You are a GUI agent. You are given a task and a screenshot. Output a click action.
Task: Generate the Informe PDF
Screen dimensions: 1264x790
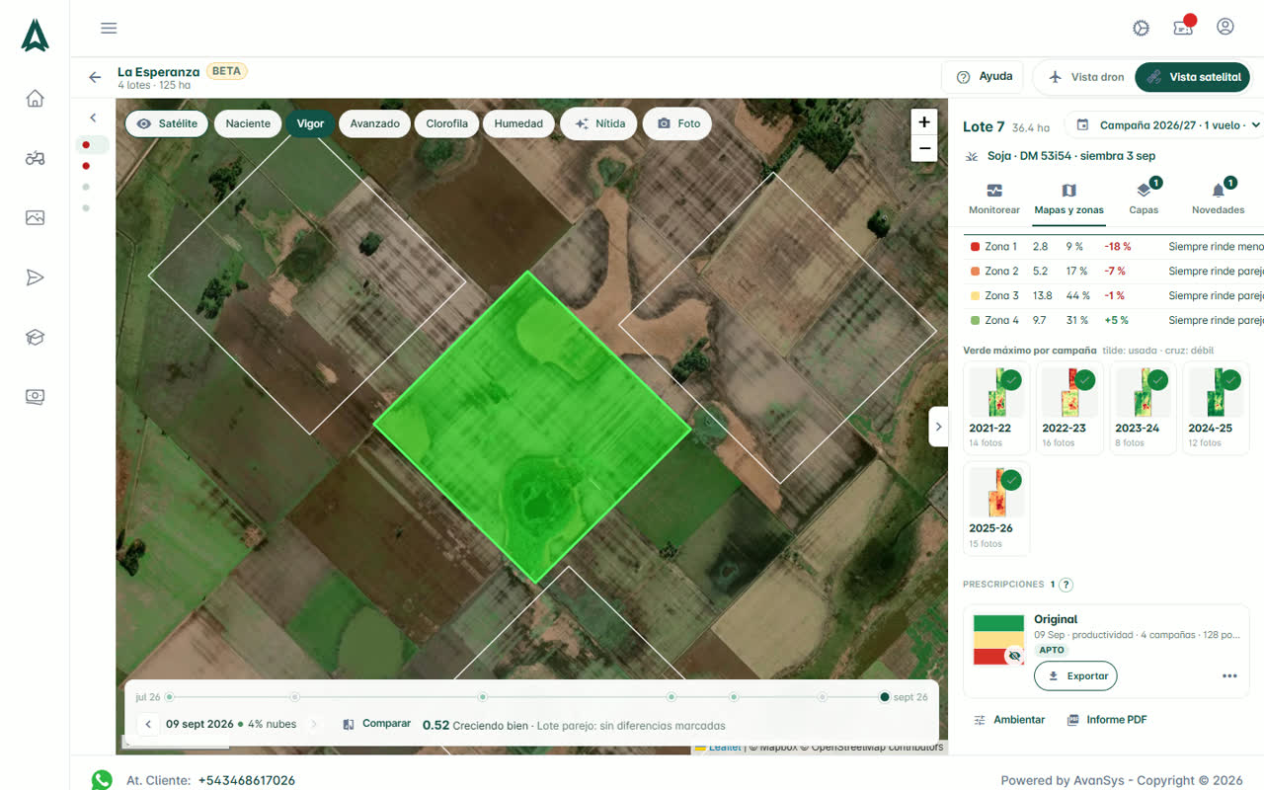(1107, 720)
